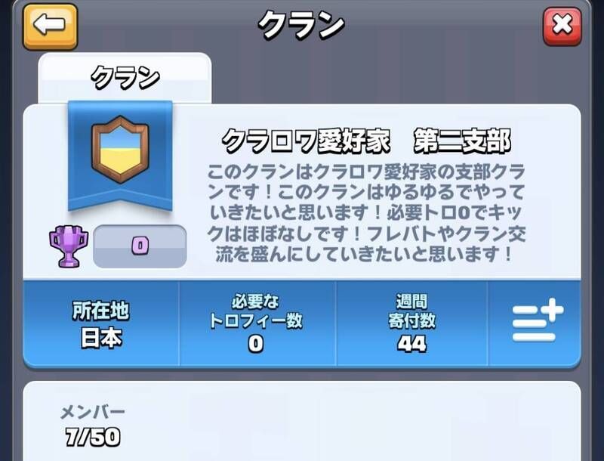Tap the clan trophy score box showing 0
Viewport: 604px width, 461px height.
point(140,246)
